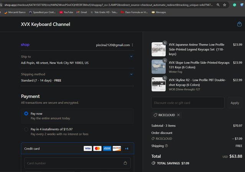Click the -$7.09 order discount amount

click(237, 139)
